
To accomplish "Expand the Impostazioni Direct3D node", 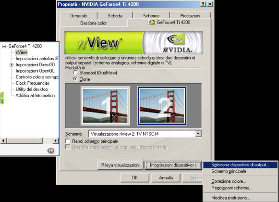I will coord(12,65).
